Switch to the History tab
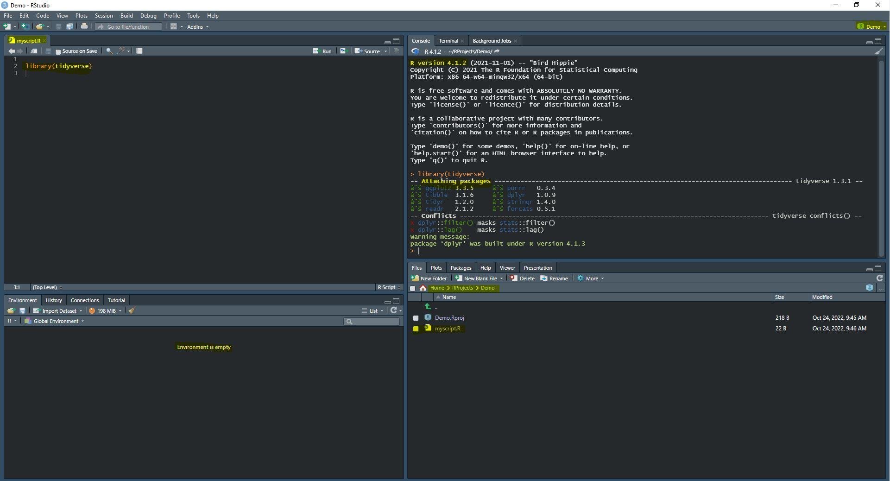The image size is (890, 481). [x=54, y=300]
